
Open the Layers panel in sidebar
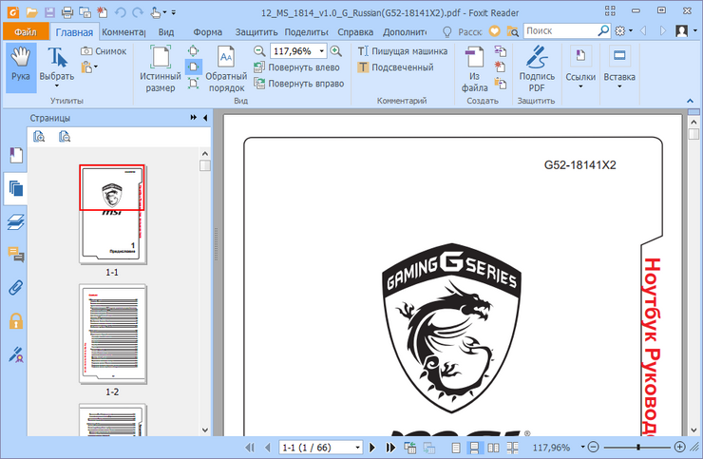coord(16,222)
